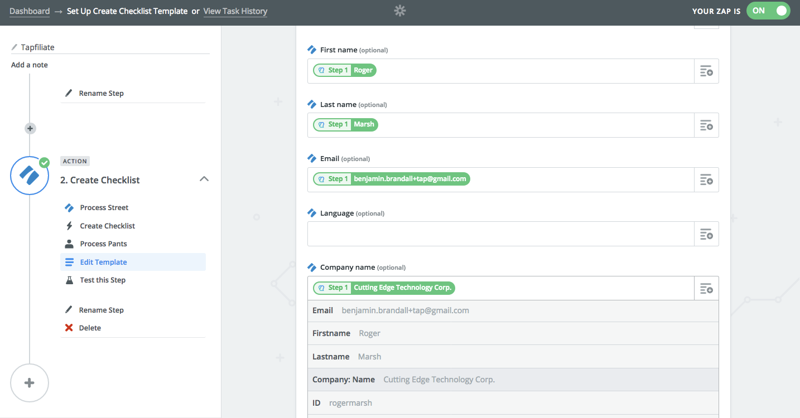This screenshot has height=418, width=800.
Task: Click into the Last name field
Action: 500,125
